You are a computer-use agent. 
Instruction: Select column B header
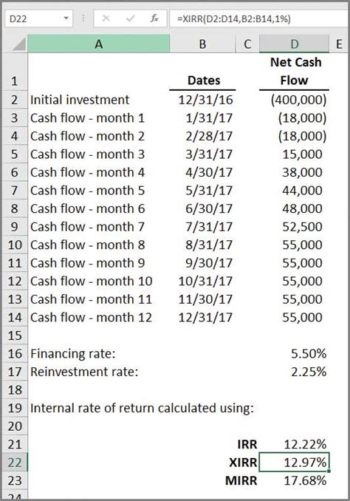click(202, 44)
